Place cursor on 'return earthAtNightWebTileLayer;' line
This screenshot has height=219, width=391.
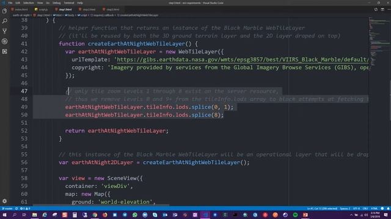(117, 131)
